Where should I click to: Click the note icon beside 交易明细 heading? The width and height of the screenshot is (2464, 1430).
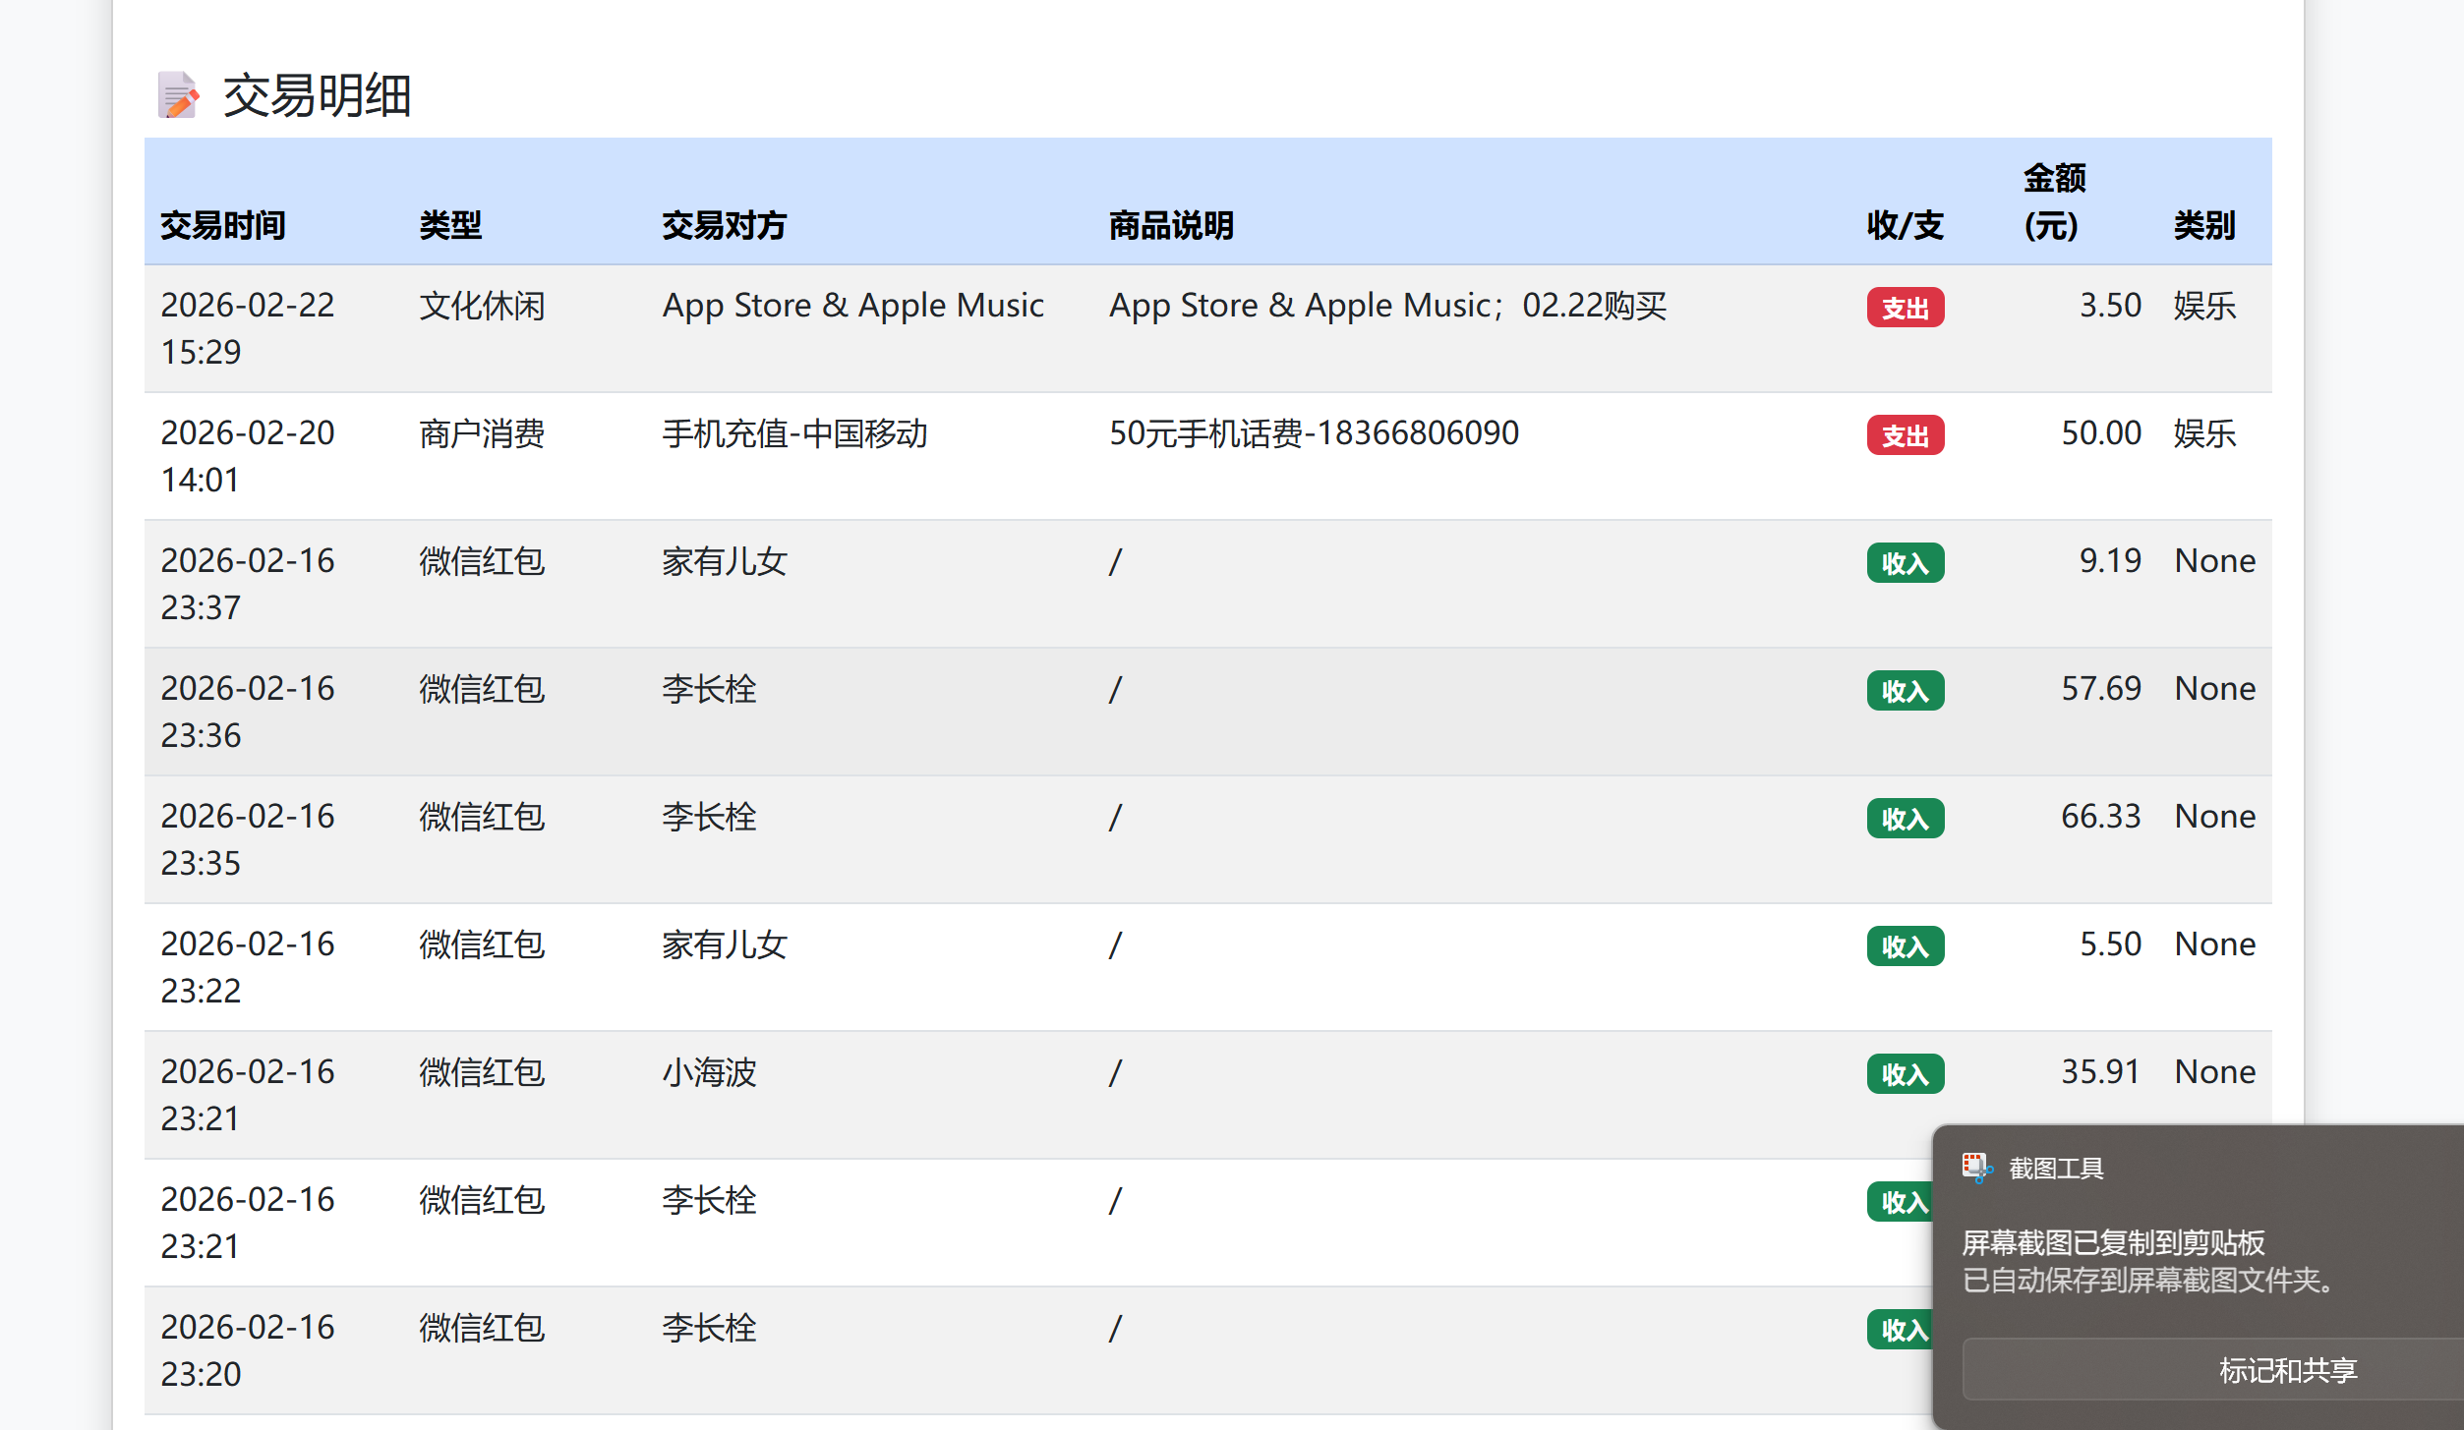coord(178,95)
